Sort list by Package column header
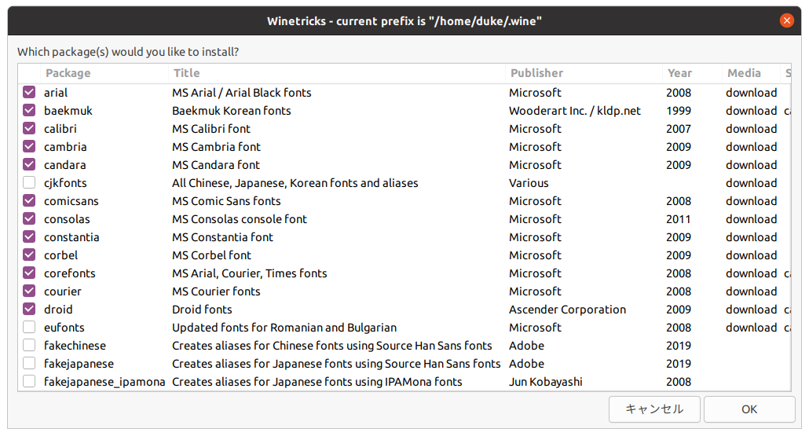This screenshot has width=809, height=436. pos(104,73)
